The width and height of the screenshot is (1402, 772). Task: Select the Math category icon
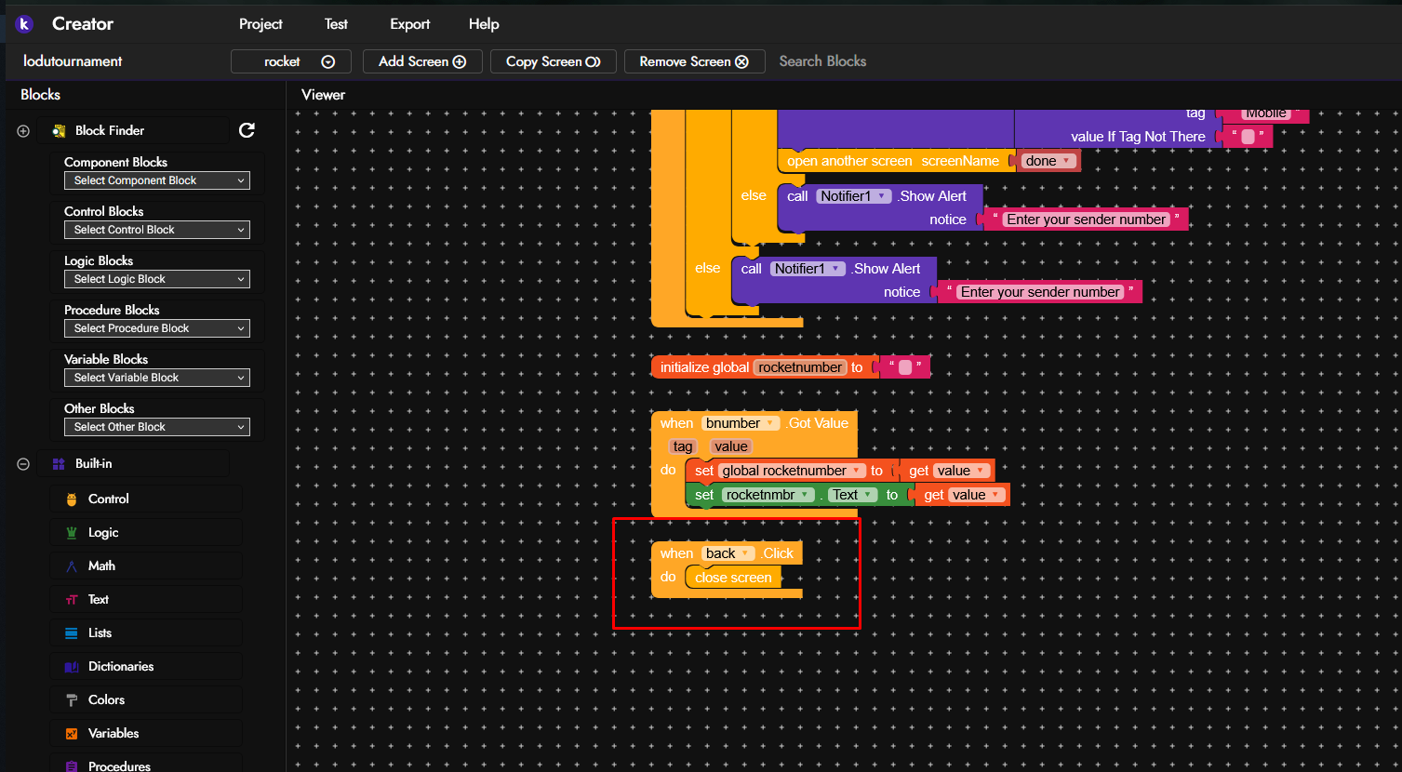click(x=72, y=566)
